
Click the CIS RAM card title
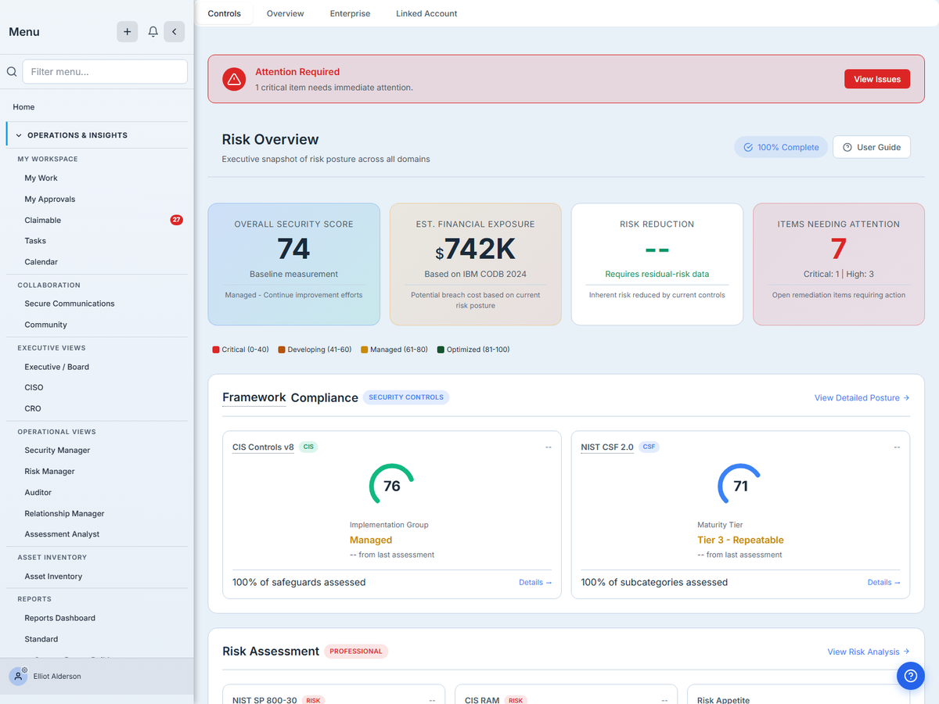point(482,700)
